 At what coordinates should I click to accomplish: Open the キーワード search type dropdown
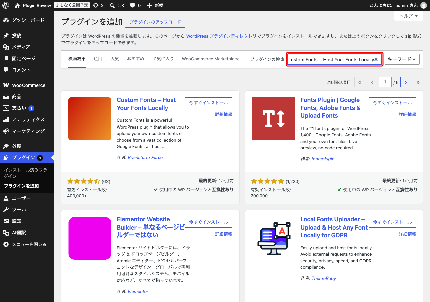coord(402,59)
